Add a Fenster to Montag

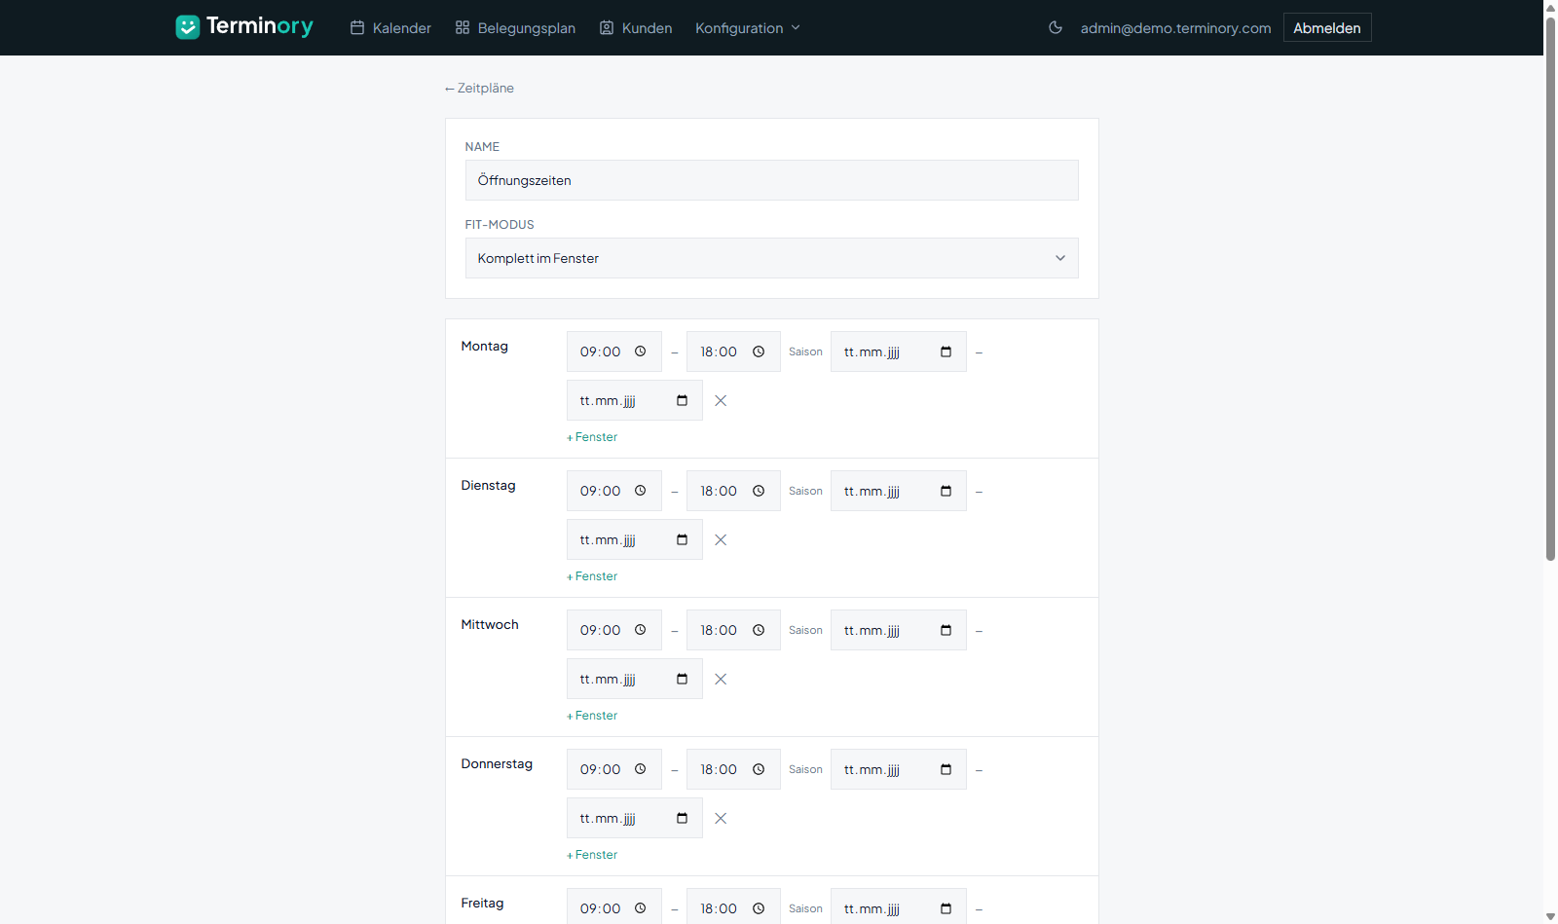pos(592,437)
